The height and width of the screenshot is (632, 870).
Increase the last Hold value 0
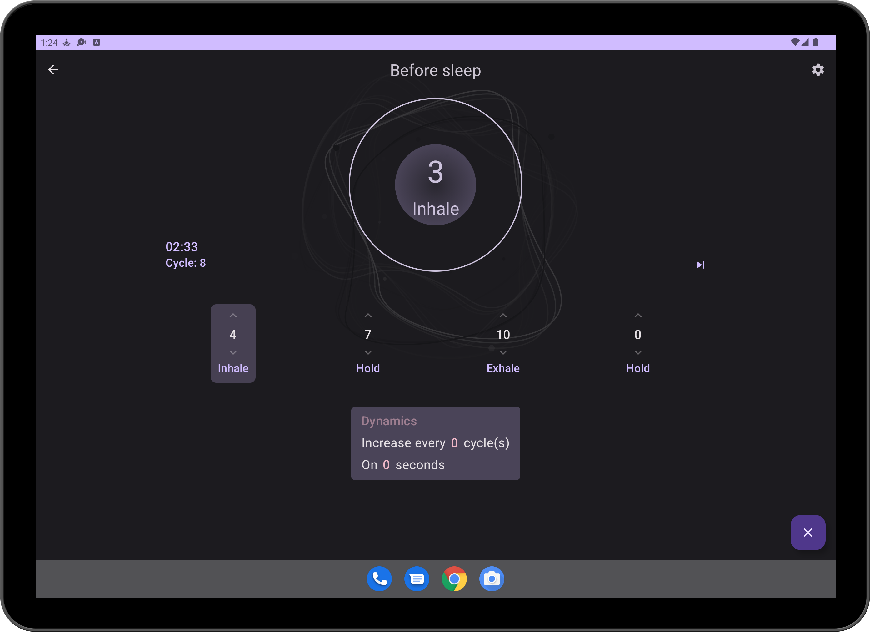click(x=638, y=316)
